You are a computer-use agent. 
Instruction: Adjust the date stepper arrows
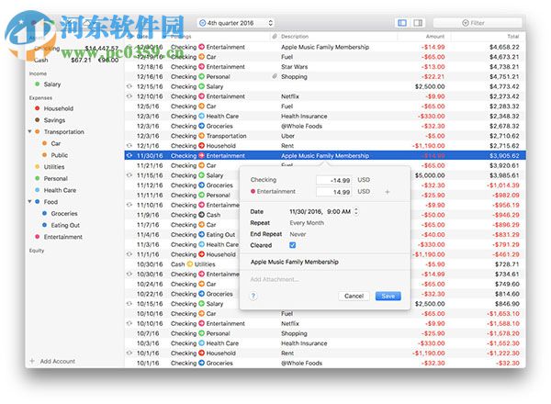(x=356, y=211)
